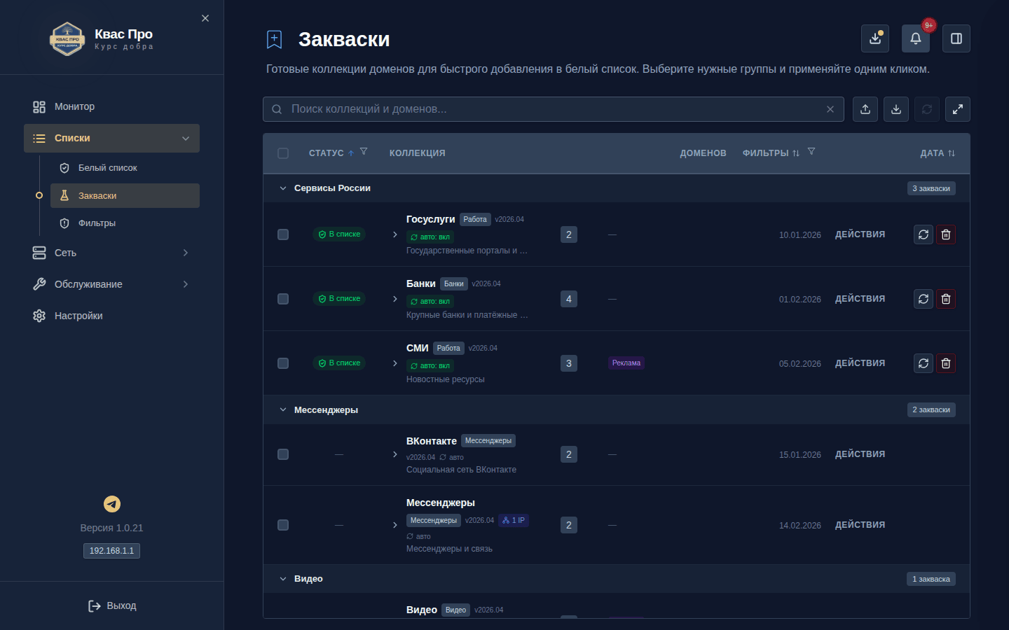This screenshot has width=1009, height=630.
Task: Delete the Госуслуги collection
Action: pos(946,234)
